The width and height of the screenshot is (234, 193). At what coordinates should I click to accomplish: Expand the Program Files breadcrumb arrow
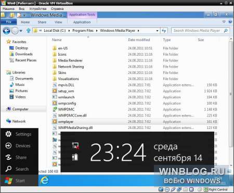click(x=97, y=31)
